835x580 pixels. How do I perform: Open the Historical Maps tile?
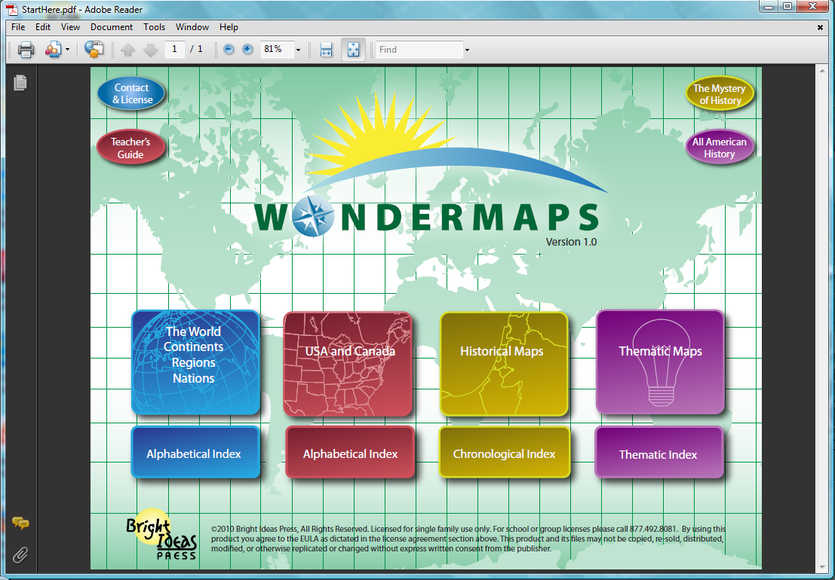click(x=505, y=364)
